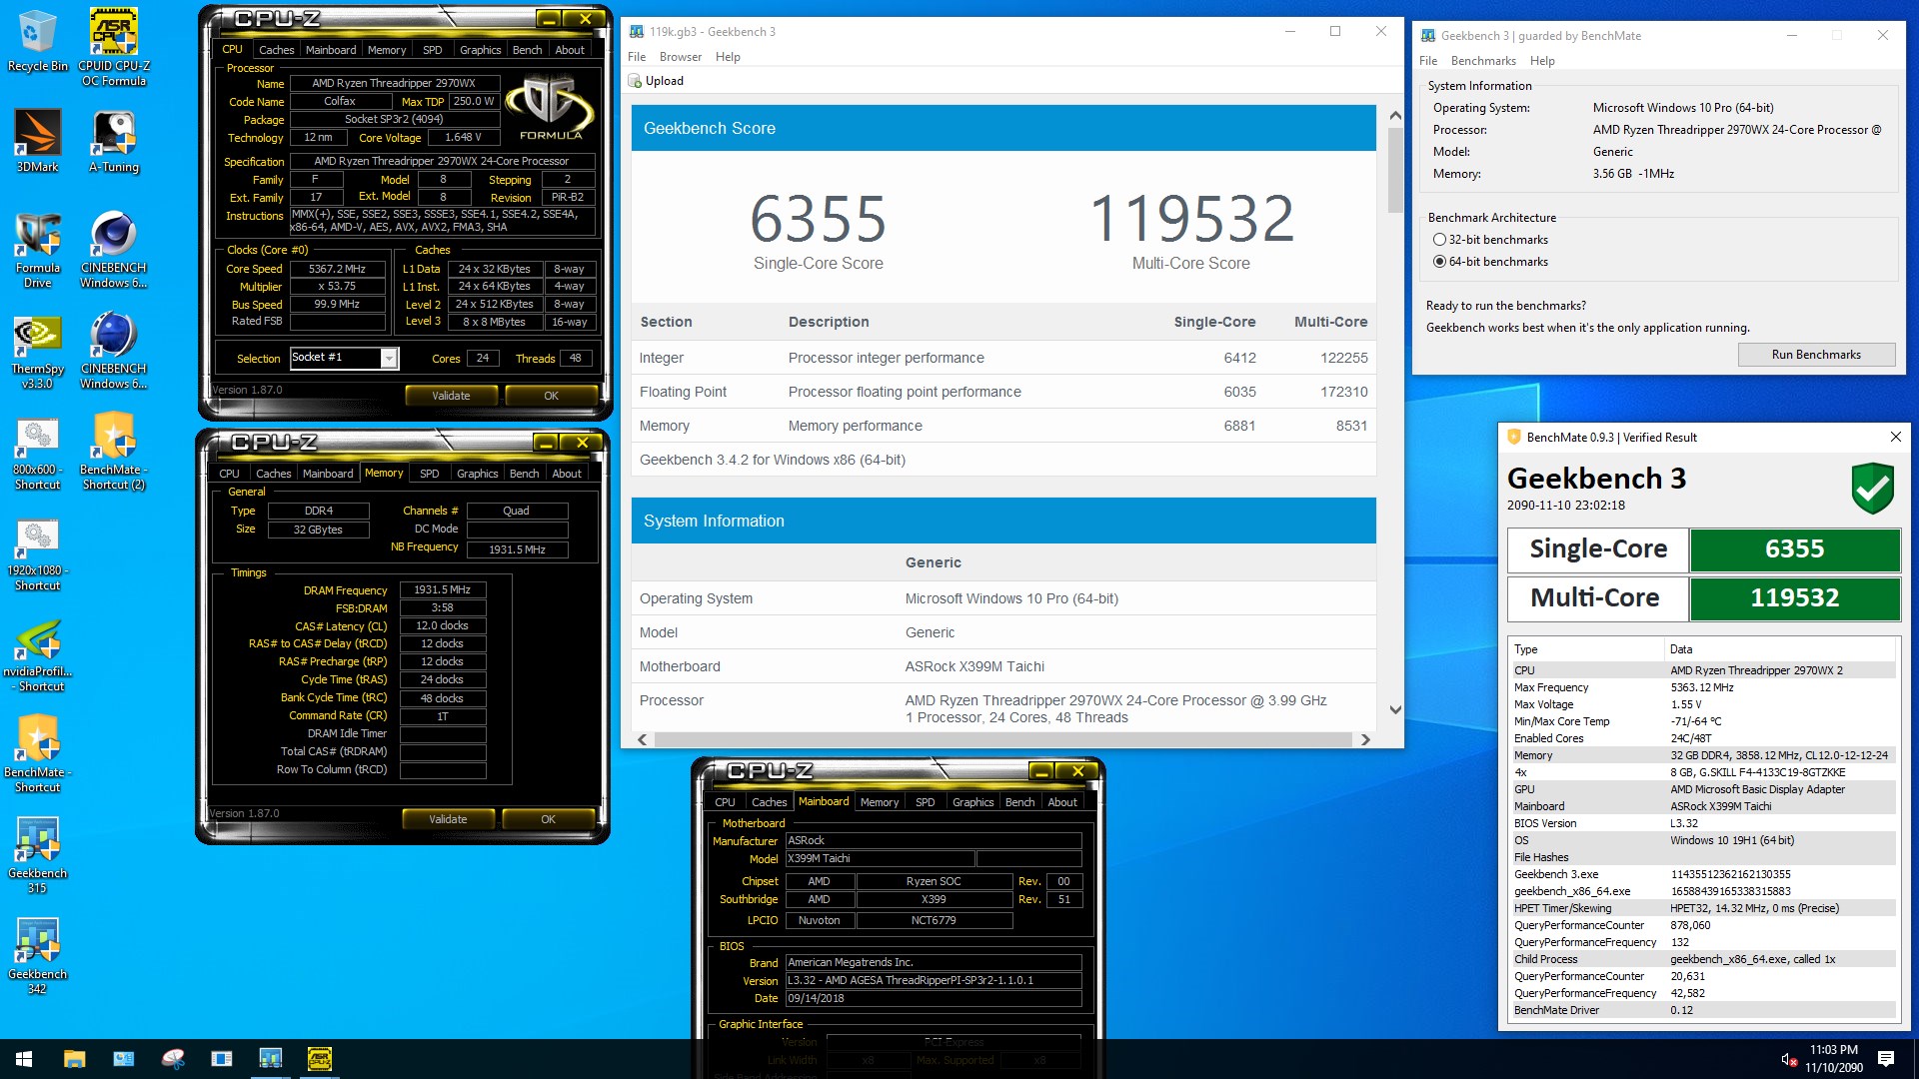Click BIOS Version row L3.32 in BenchMate
Image resolution: width=1919 pixels, height=1079 pixels.
pos(1702,823)
